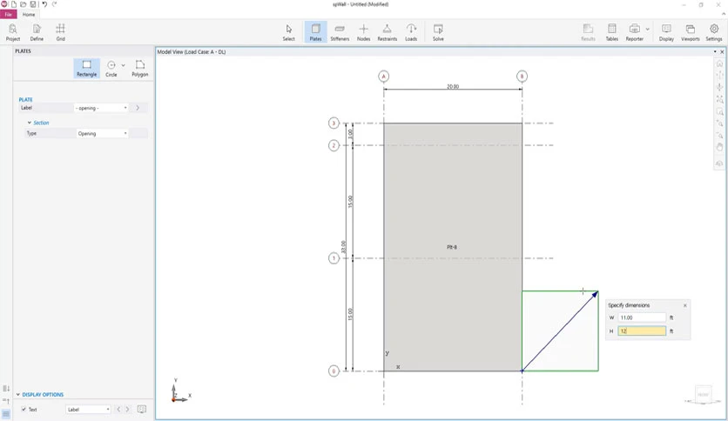Expand the Circle shape dropdown arrow
Viewport: 728px width, 421px height.
pos(123,65)
